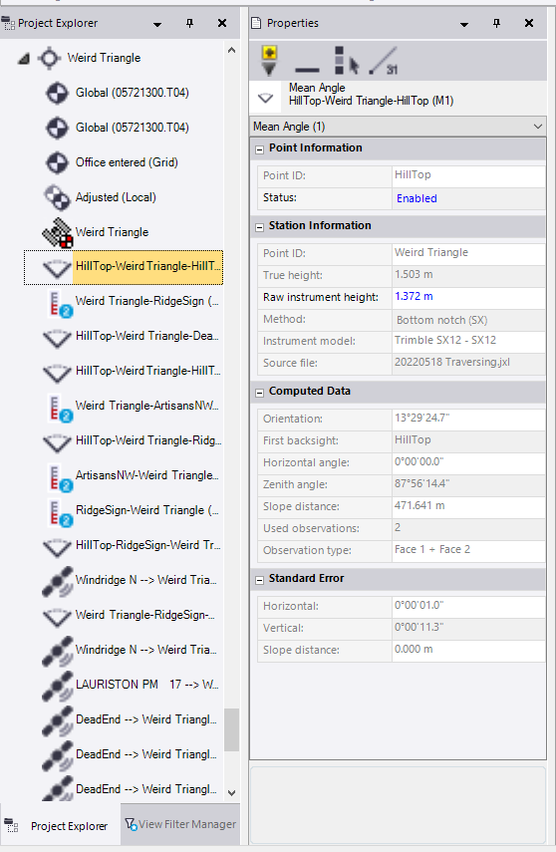Screen dimensions: 556x852
Task: Collapse the Computed Data section
Action: [x=260, y=393]
